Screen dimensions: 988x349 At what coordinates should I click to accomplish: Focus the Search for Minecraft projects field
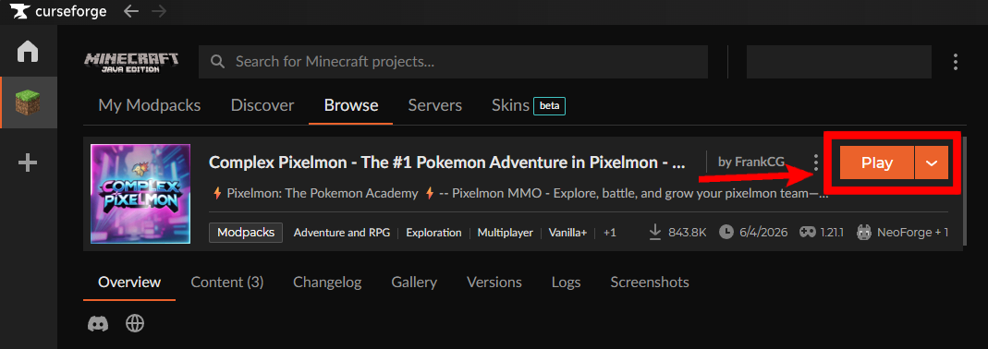(x=453, y=62)
